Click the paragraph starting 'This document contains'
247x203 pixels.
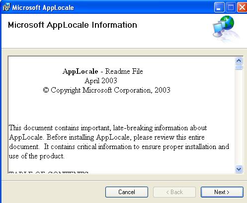click(x=119, y=142)
